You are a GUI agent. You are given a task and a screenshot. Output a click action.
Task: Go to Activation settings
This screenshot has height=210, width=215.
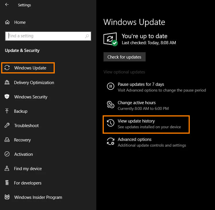24,154
